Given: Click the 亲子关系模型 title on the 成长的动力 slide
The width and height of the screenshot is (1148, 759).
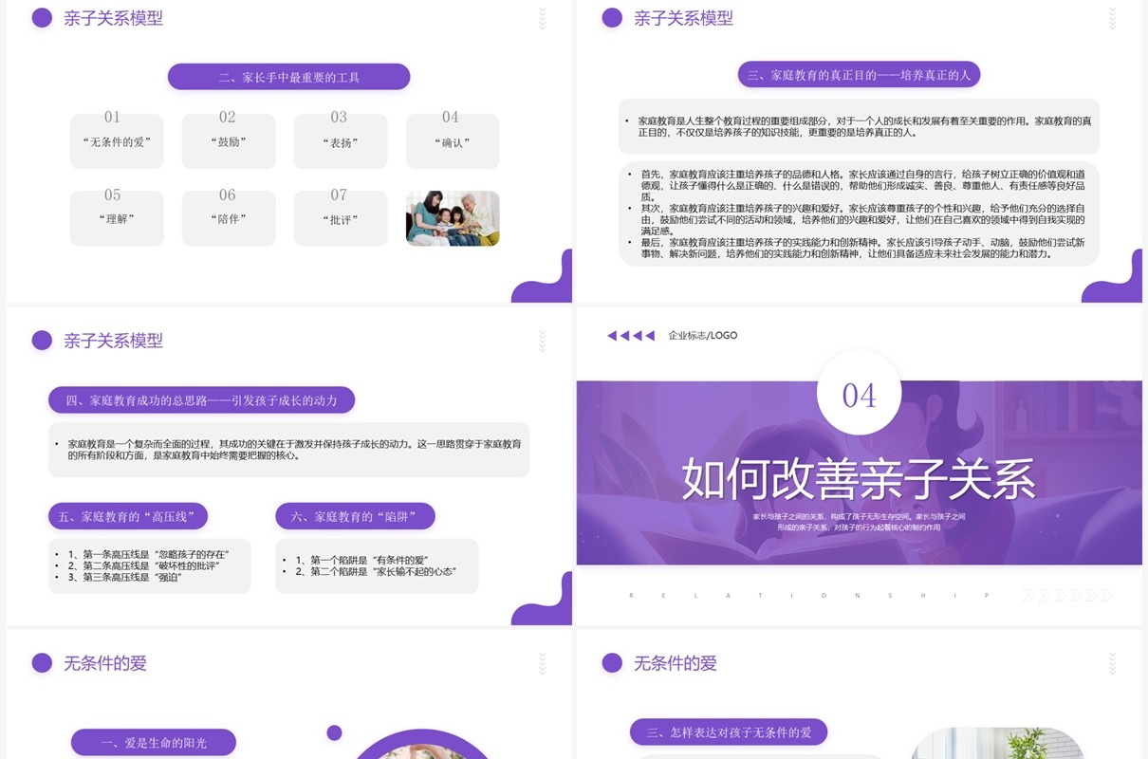Looking at the screenshot, I should click(114, 341).
